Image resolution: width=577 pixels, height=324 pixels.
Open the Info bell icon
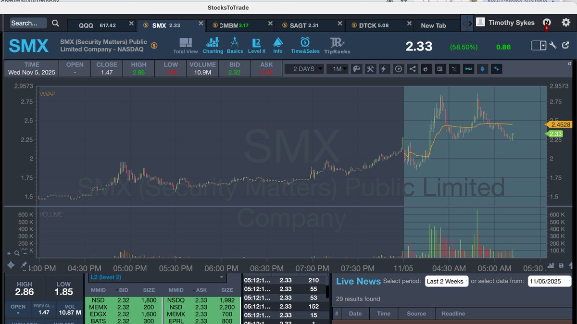278,46
